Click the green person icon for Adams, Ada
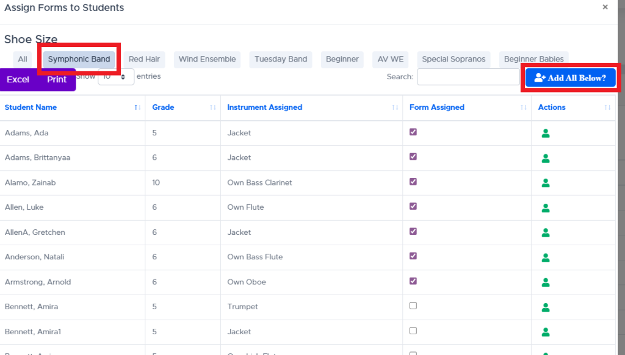The height and width of the screenshot is (355, 625). (546, 133)
